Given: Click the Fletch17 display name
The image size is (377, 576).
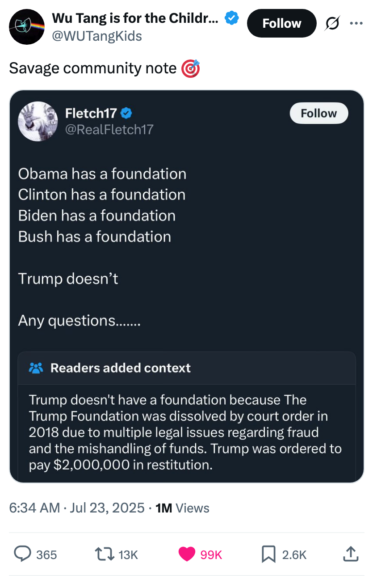Looking at the screenshot, I should [91, 114].
